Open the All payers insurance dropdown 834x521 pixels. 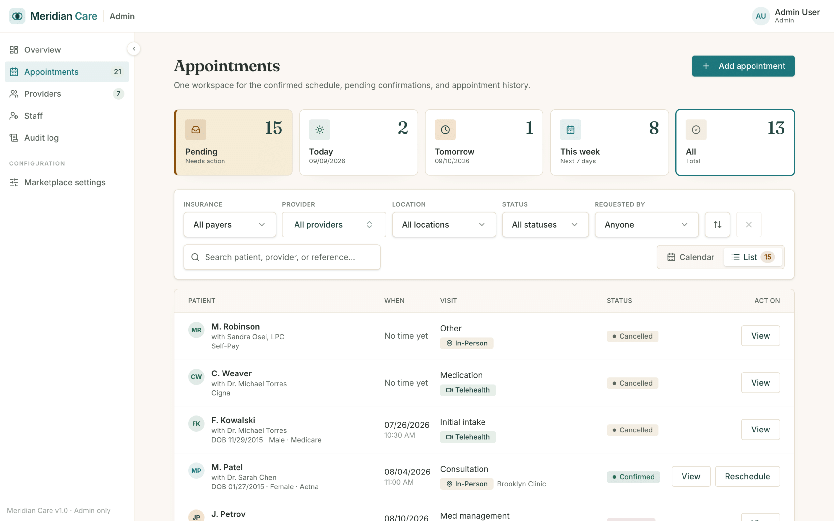click(230, 225)
